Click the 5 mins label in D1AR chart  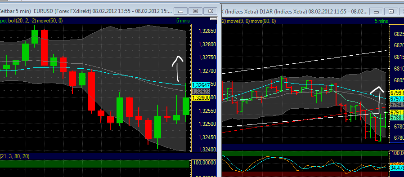coord(381,21)
